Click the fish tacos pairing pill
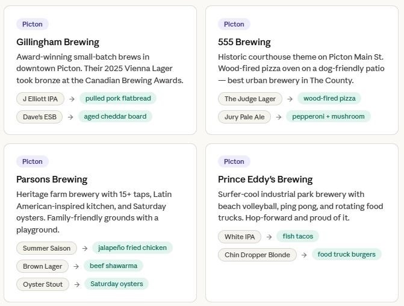The image size is (404, 306). coord(297,236)
